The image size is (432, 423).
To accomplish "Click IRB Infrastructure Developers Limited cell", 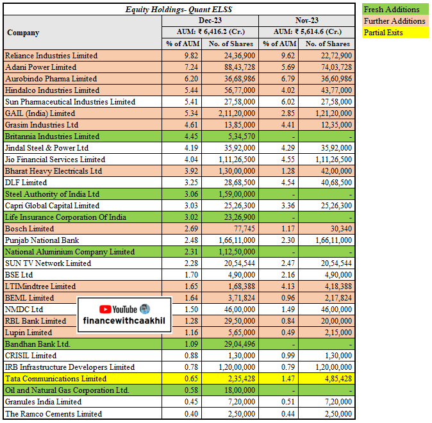I will [83, 367].
